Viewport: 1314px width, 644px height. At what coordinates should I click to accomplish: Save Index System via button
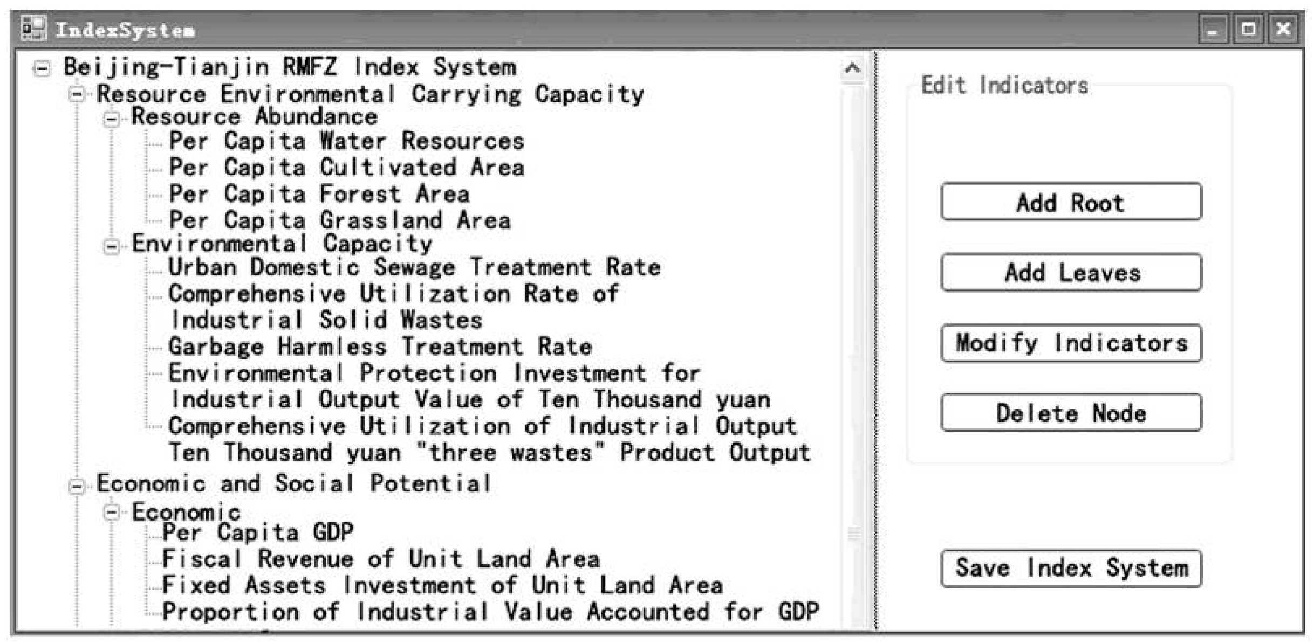click(x=1071, y=569)
